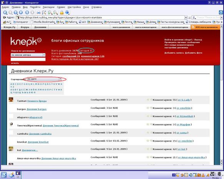Open 'Дневник Amur-mur-muro-lka' link
This screenshot has width=224, height=179.
point(59,159)
